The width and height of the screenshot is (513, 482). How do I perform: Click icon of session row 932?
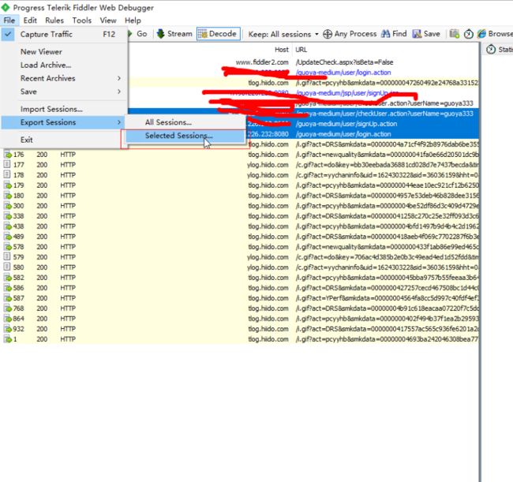[x=7, y=329]
